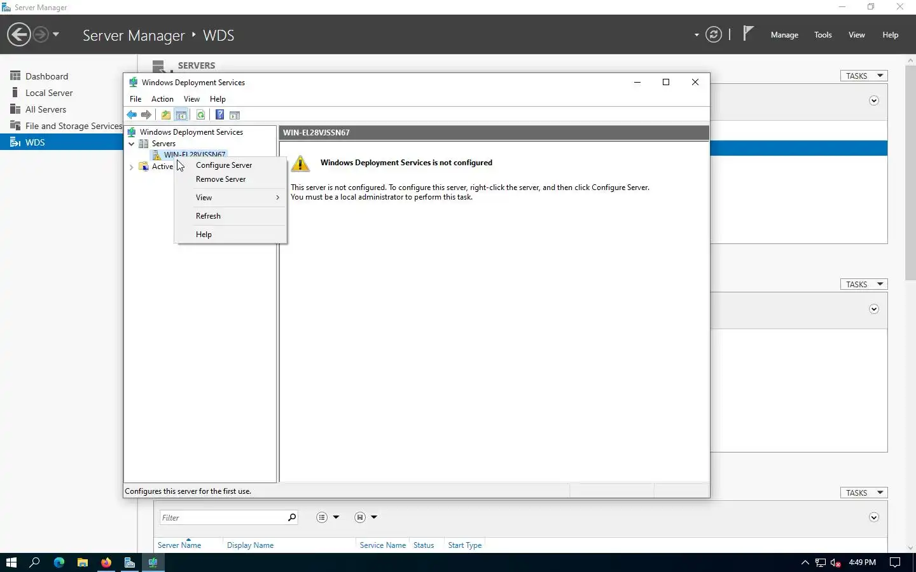Click the Filter text box in the services panel

point(221,517)
